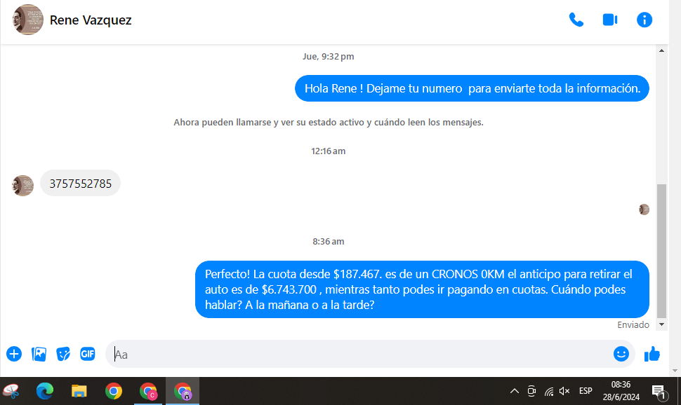Open the GIF picker
The height and width of the screenshot is (405, 681).
(x=87, y=354)
